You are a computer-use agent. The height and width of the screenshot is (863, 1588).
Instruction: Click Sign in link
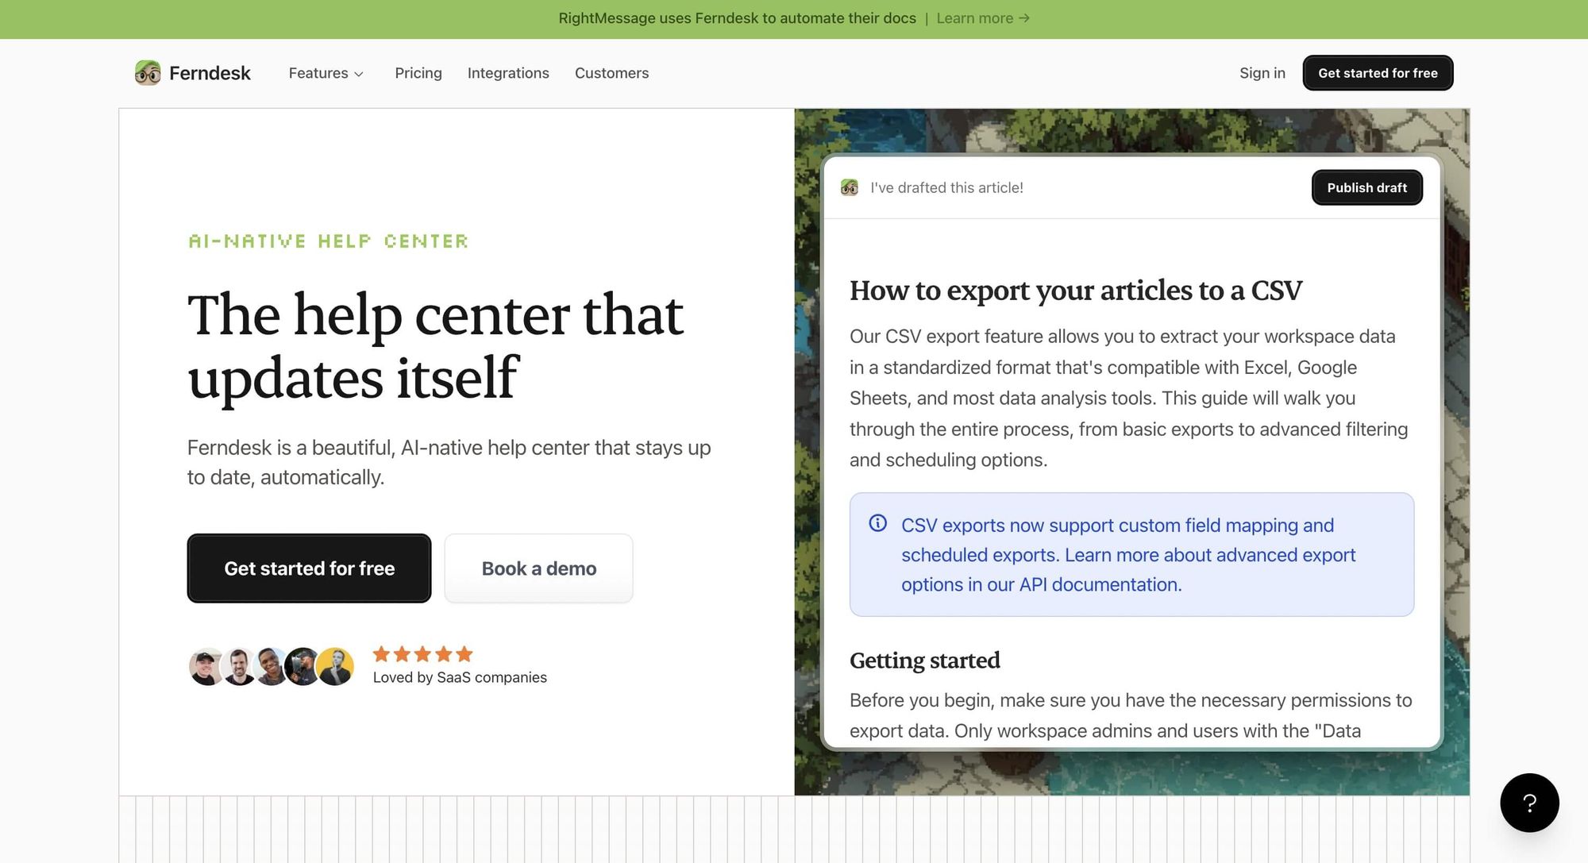click(1262, 73)
